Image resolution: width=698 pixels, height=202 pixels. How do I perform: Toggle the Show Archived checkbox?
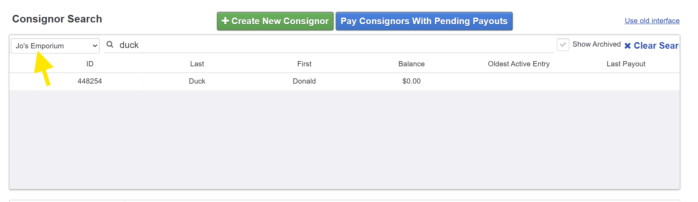pyautogui.click(x=563, y=45)
